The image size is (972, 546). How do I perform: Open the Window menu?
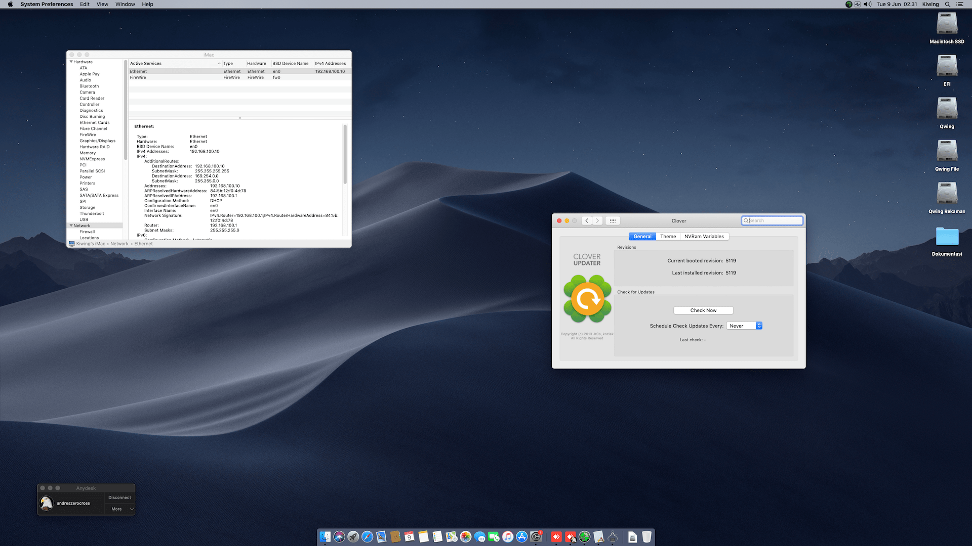click(x=125, y=4)
